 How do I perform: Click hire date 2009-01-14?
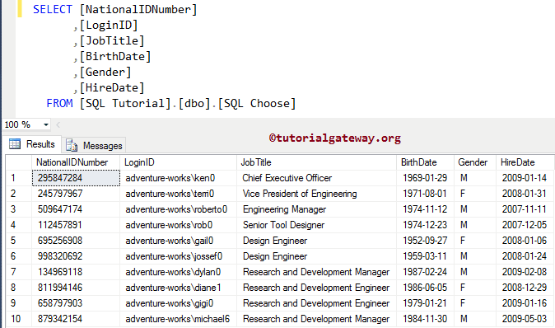(x=525, y=178)
